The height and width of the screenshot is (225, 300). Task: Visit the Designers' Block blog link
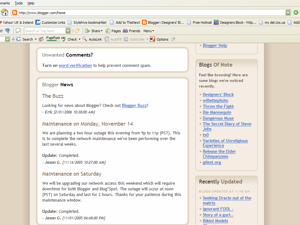point(218,94)
